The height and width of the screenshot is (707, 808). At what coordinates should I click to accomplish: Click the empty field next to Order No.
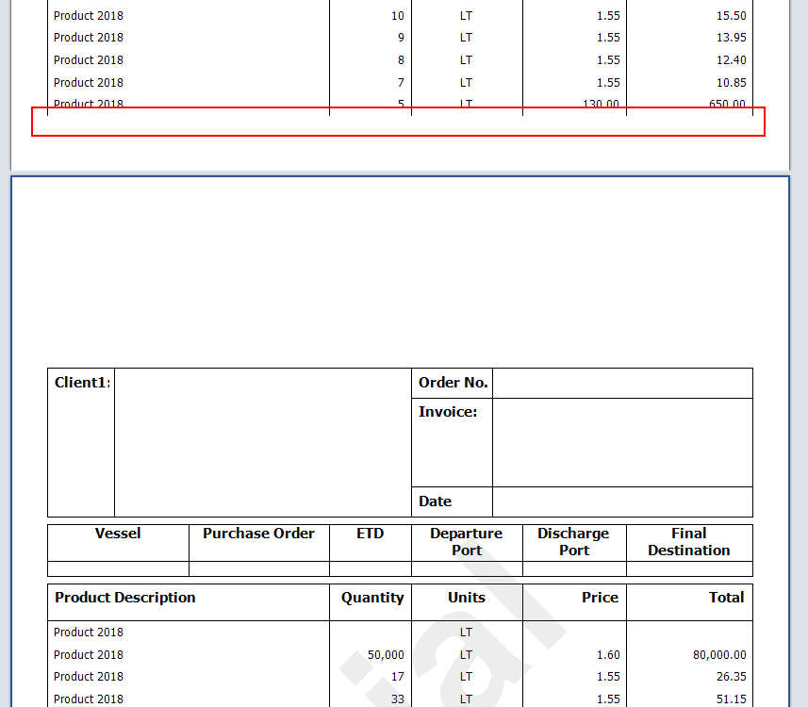pyautogui.click(x=622, y=383)
